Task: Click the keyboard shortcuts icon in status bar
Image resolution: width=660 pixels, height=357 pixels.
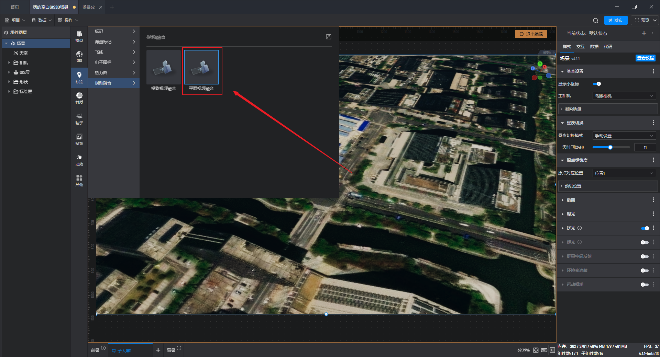Action: (x=544, y=350)
